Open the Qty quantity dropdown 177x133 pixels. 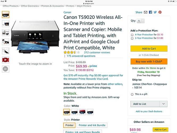point(141,21)
